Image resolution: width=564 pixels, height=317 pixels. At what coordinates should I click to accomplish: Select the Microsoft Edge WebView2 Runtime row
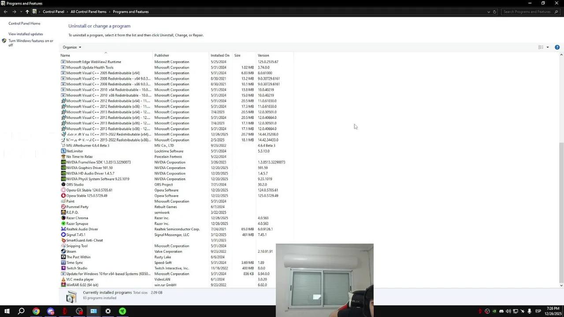[176, 62]
